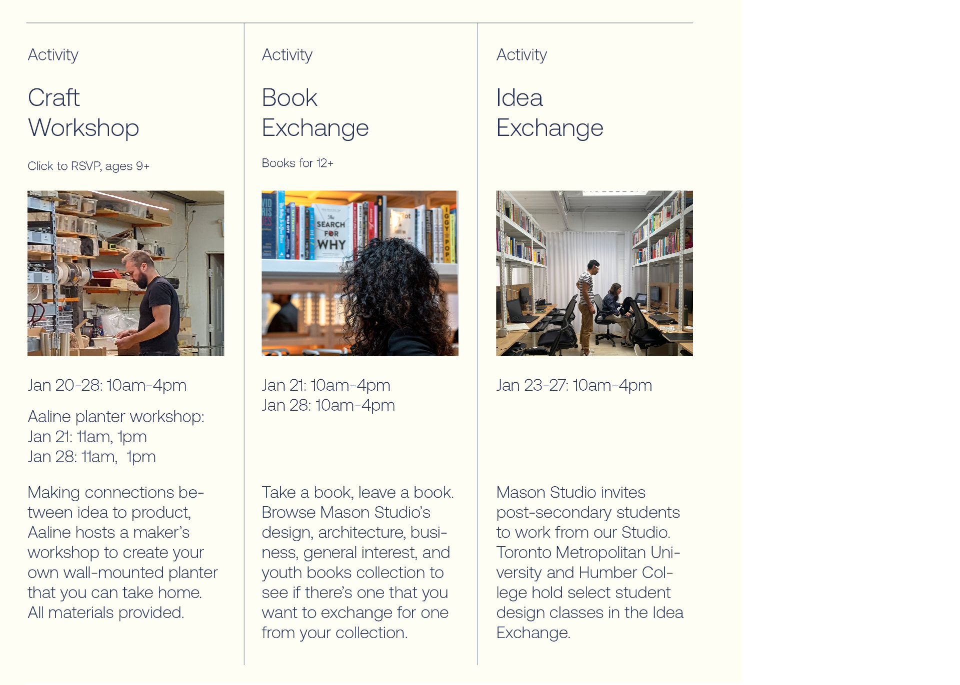960x685 pixels.
Task: Click the 'Making connections' workshop description
Action: click(x=123, y=553)
